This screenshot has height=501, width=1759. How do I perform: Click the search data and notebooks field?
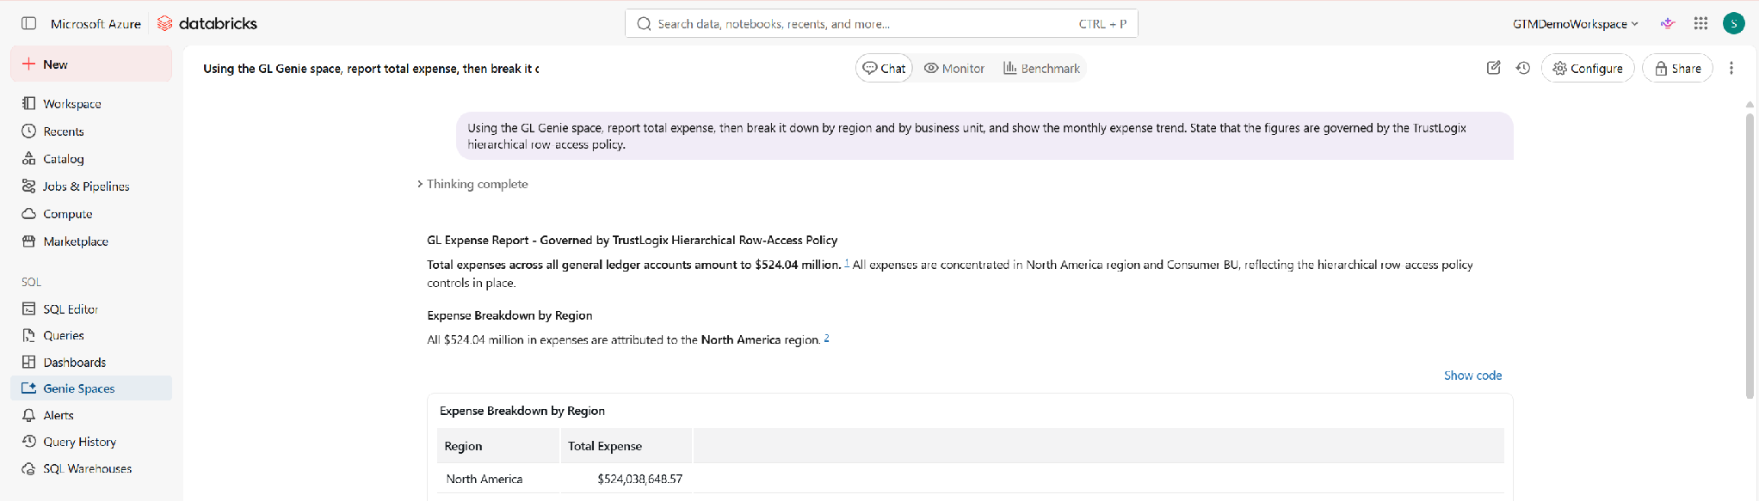coord(881,24)
